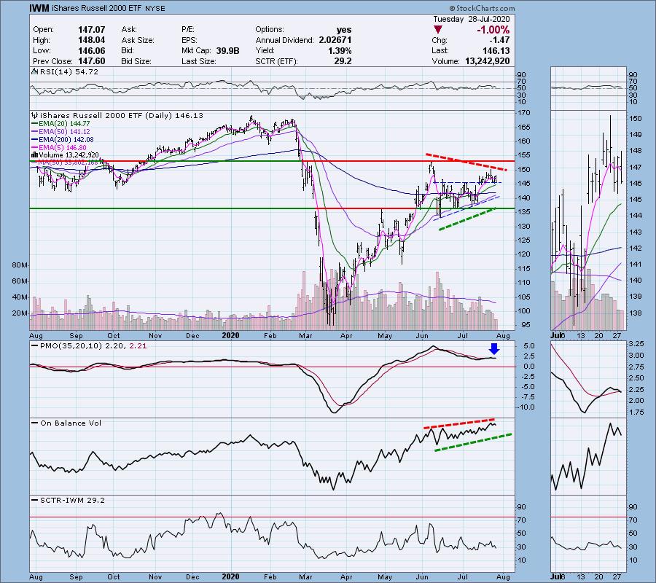The image size is (656, 583).
Task: Click the Ask Size label
Action: (138, 40)
